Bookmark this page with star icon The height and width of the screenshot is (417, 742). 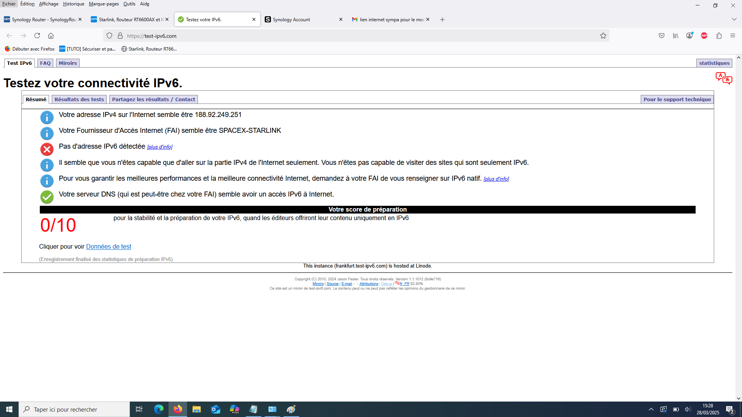click(x=603, y=36)
